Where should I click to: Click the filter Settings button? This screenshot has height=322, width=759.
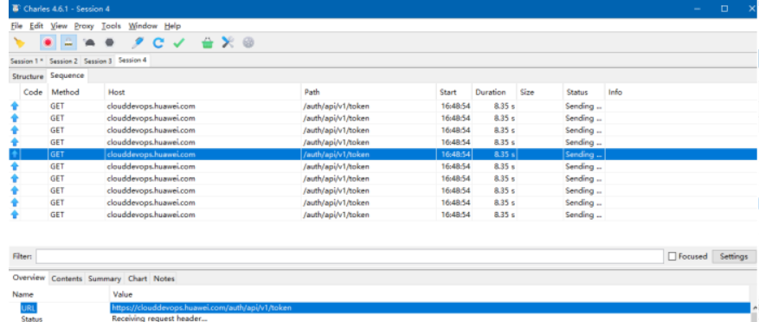(734, 256)
